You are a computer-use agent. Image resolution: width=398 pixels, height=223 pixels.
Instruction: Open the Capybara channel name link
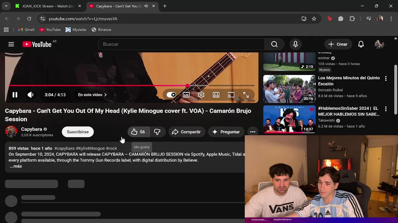pyautogui.click(x=31, y=129)
